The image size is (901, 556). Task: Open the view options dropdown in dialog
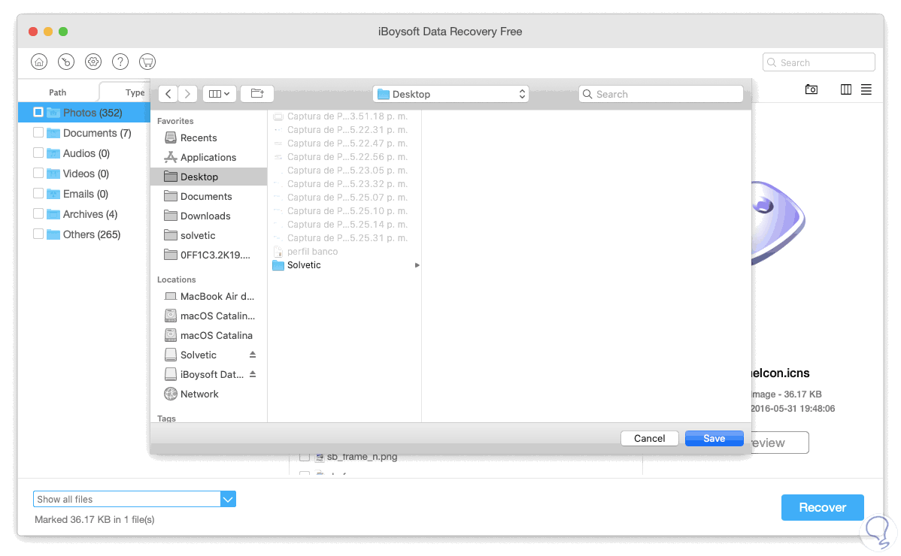pyautogui.click(x=219, y=93)
